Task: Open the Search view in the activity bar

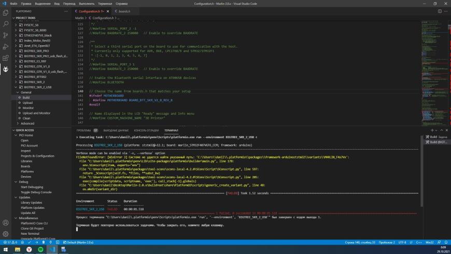Action: tap(6, 24)
